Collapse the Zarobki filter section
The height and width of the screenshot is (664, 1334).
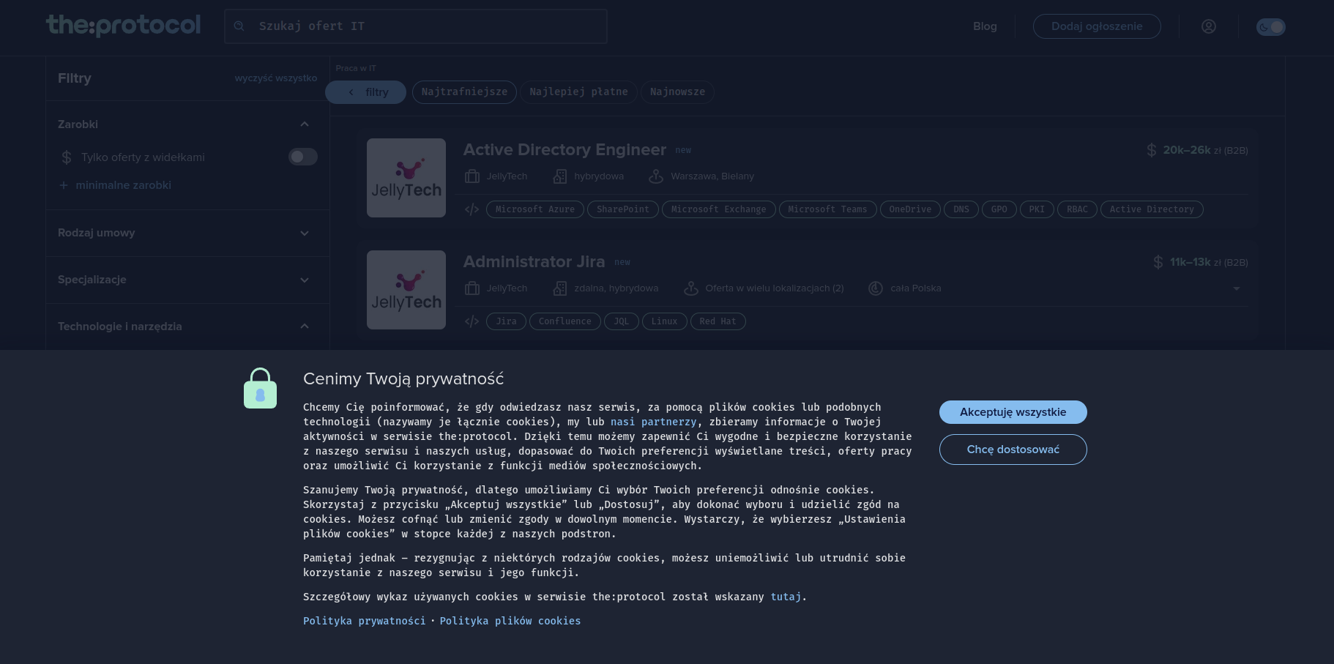tap(305, 124)
